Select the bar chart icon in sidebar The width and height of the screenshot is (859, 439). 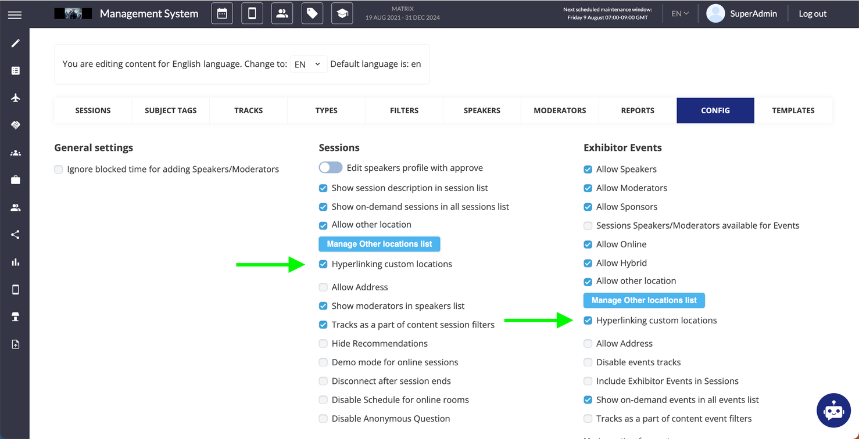16,262
